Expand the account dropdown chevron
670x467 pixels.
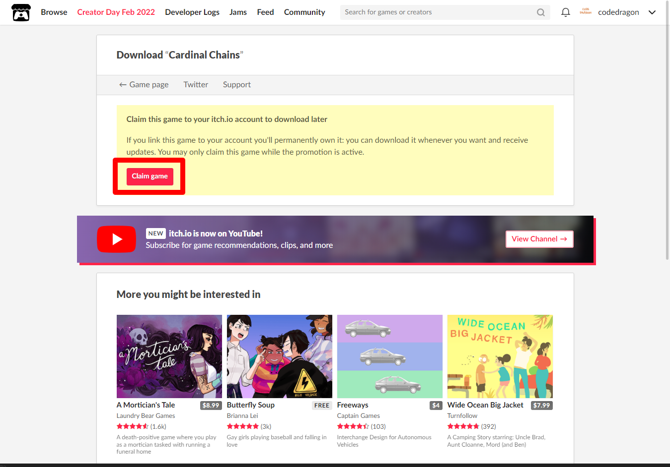tap(652, 12)
